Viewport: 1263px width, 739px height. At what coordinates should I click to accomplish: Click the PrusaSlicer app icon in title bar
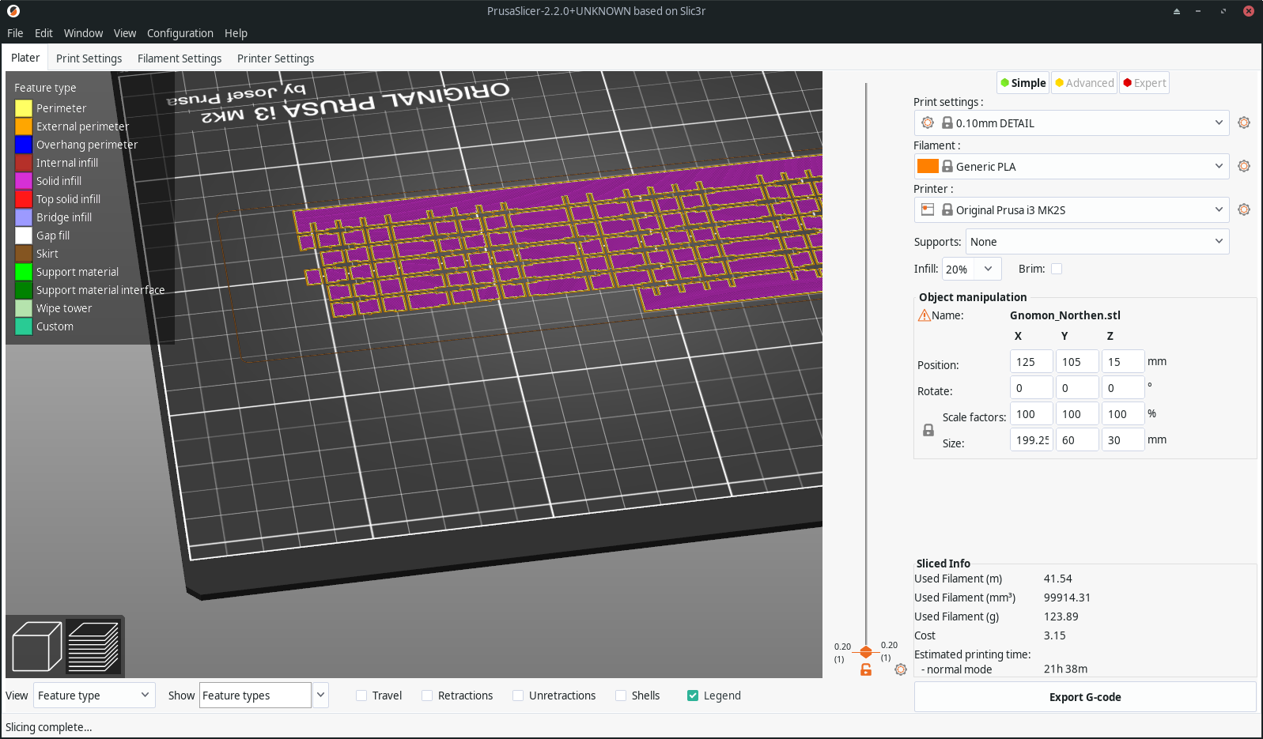pos(13,11)
